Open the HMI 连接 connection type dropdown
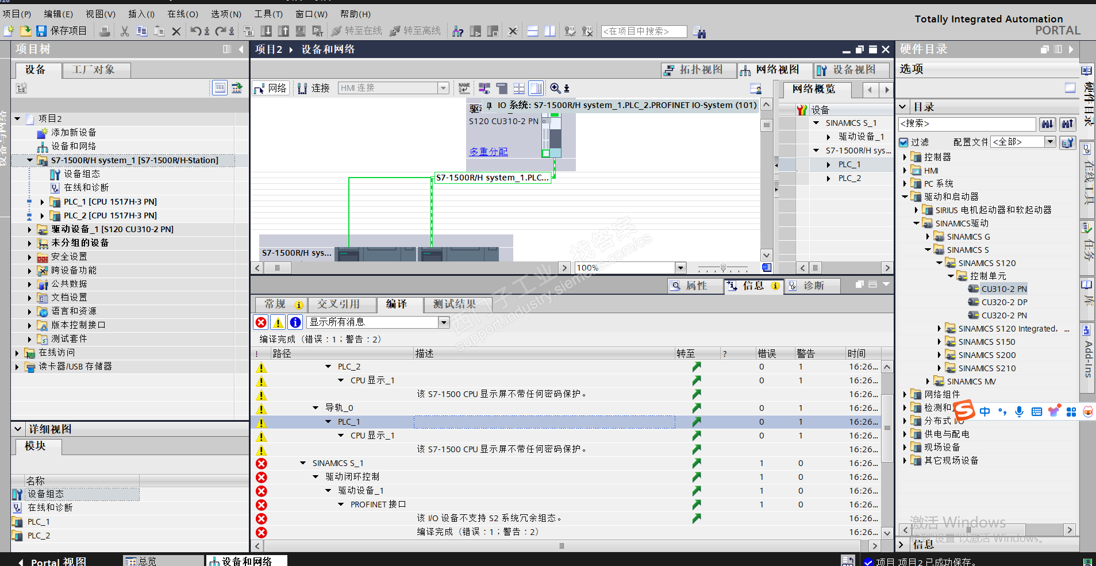The width and height of the screenshot is (1096, 566). click(x=444, y=88)
